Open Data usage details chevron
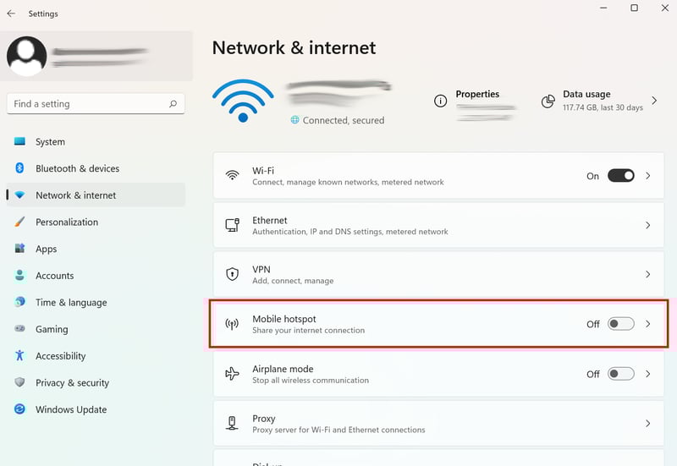This screenshot has height=466, width=677. [654, 101]
